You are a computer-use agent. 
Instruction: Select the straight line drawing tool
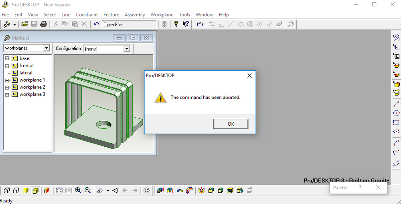pyautogui.click(x=396, y=104)
